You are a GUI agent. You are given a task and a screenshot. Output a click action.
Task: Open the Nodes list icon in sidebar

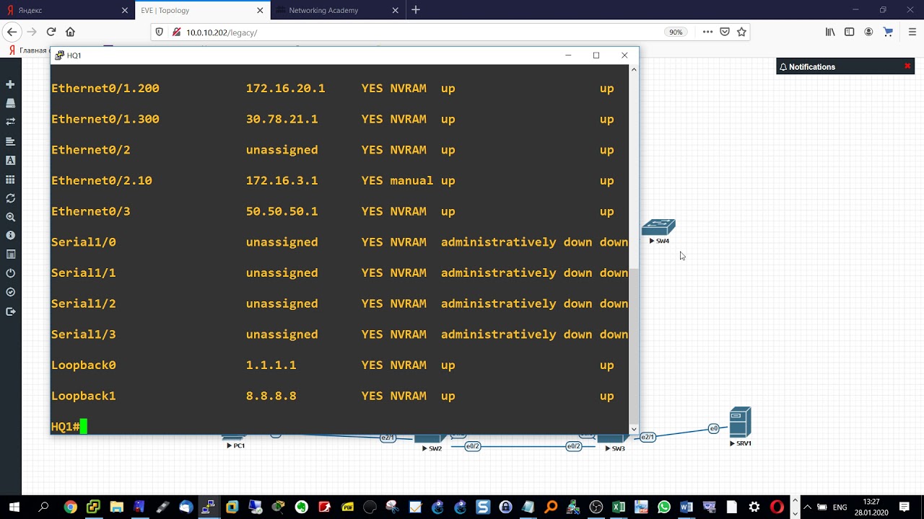[x=10, y=103]
